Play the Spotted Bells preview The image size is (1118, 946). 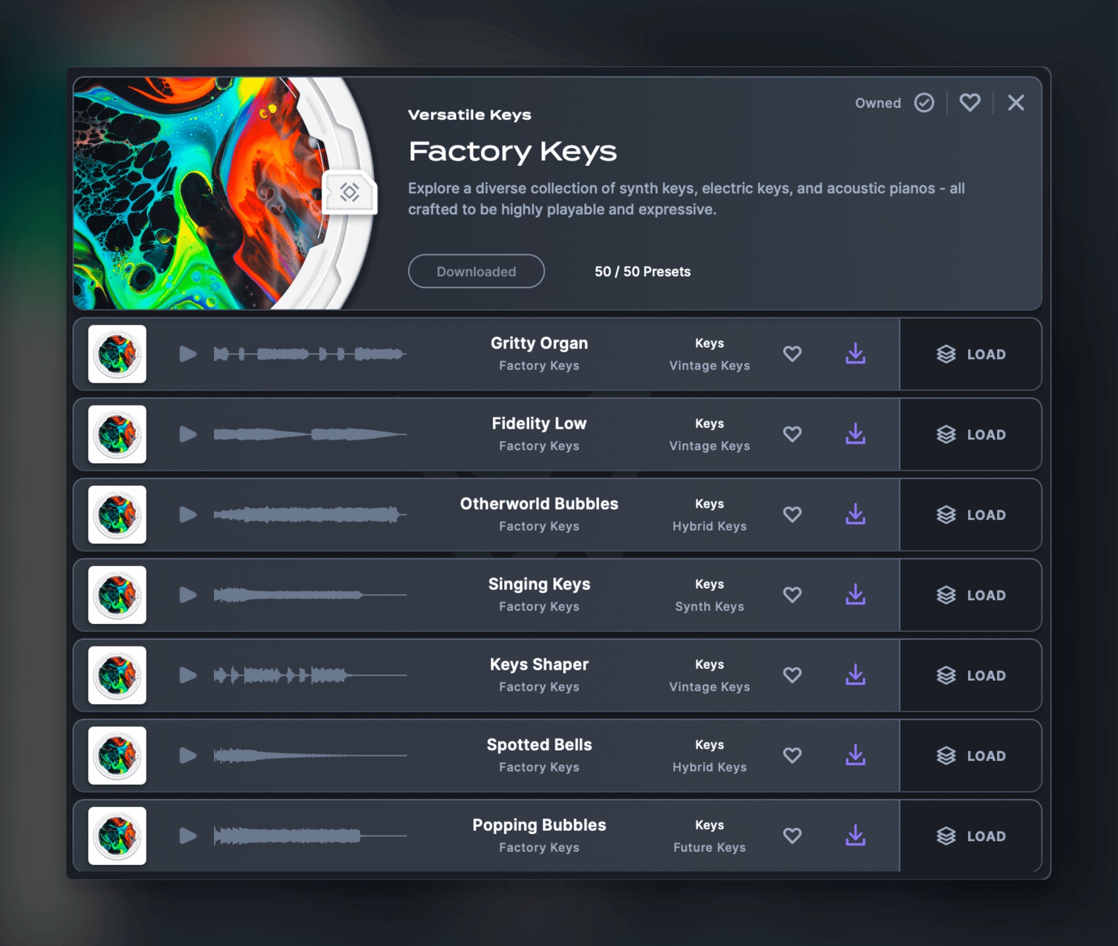(188, 756)
